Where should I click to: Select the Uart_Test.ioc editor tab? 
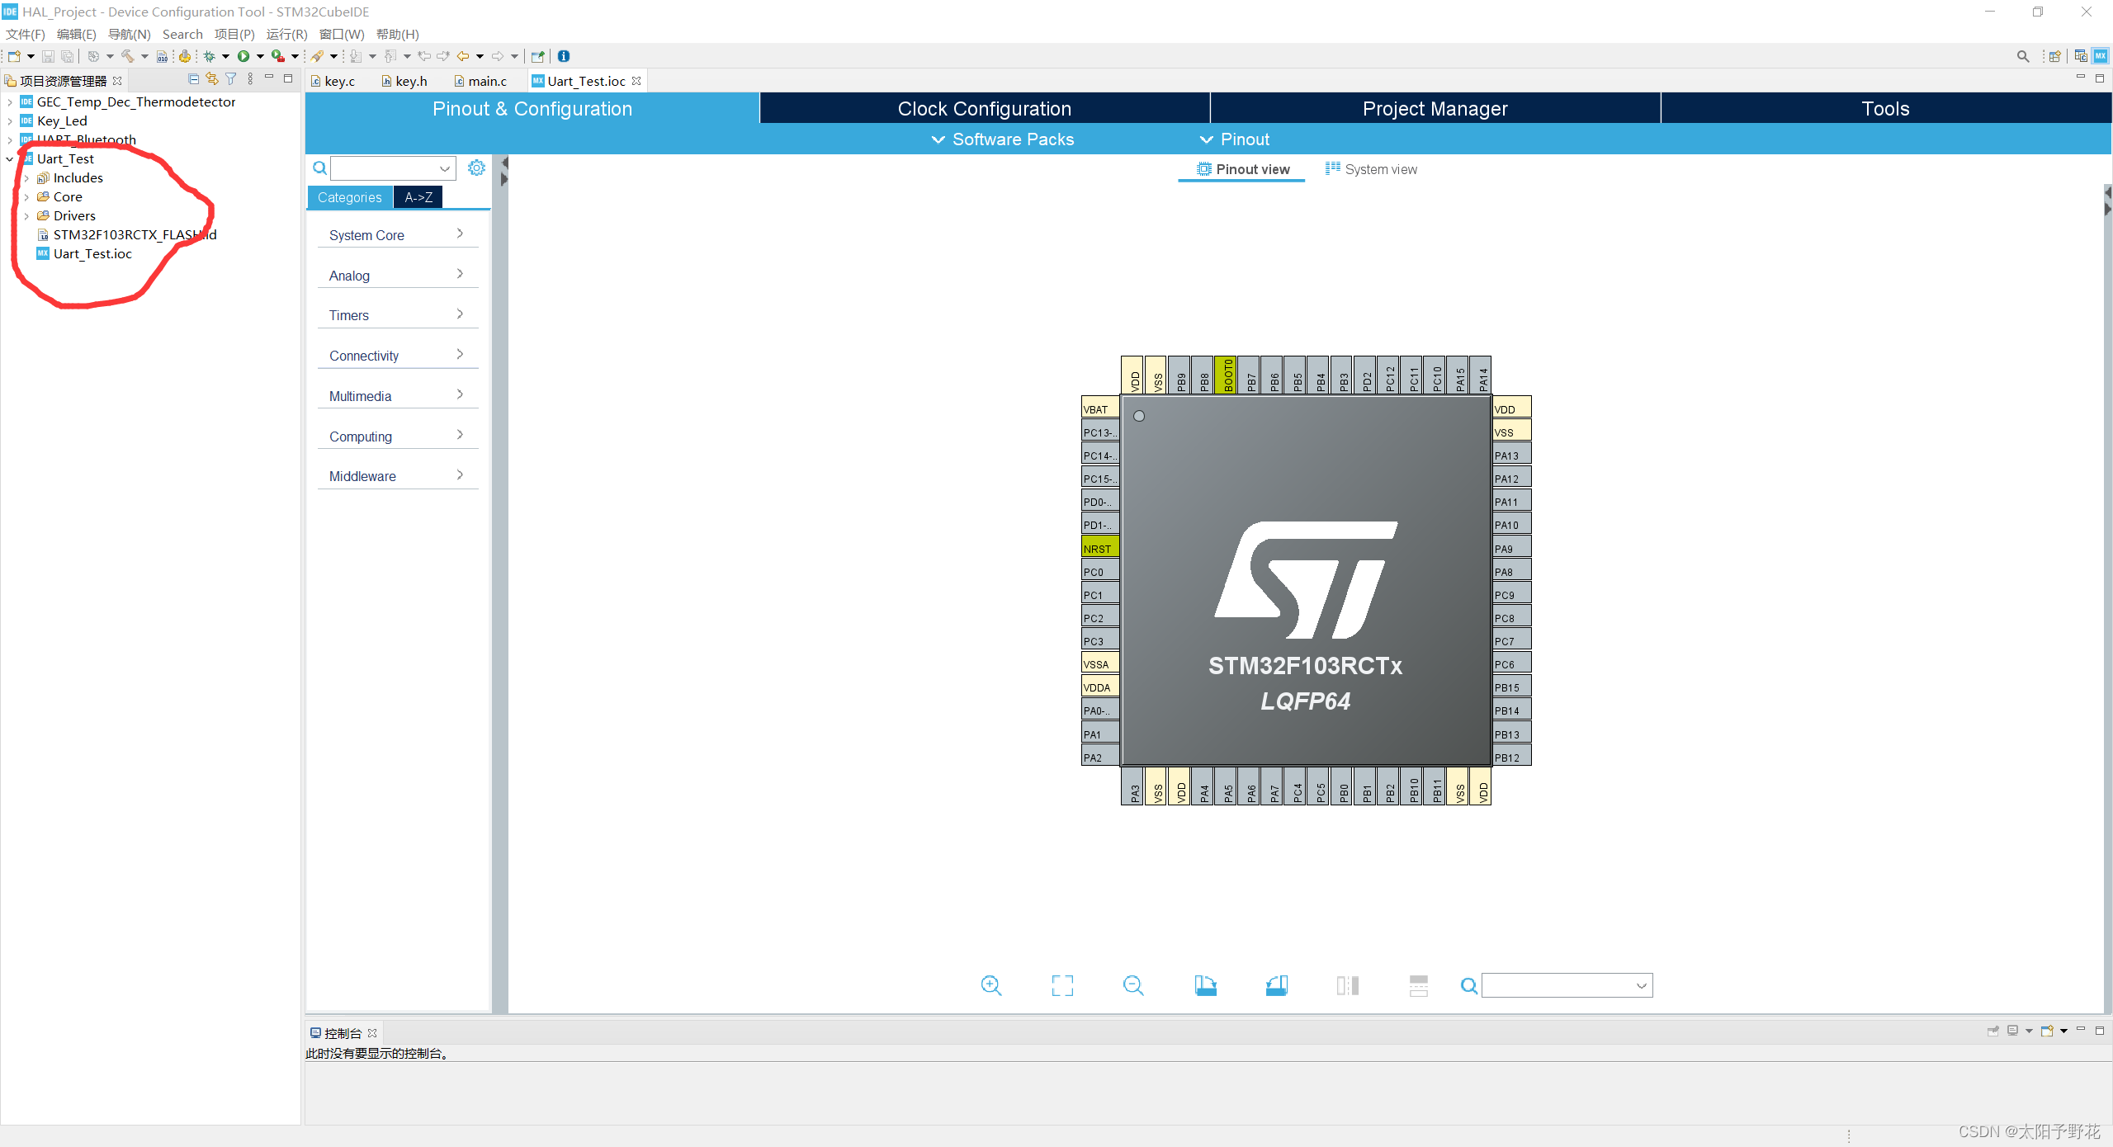coord(585,80)
